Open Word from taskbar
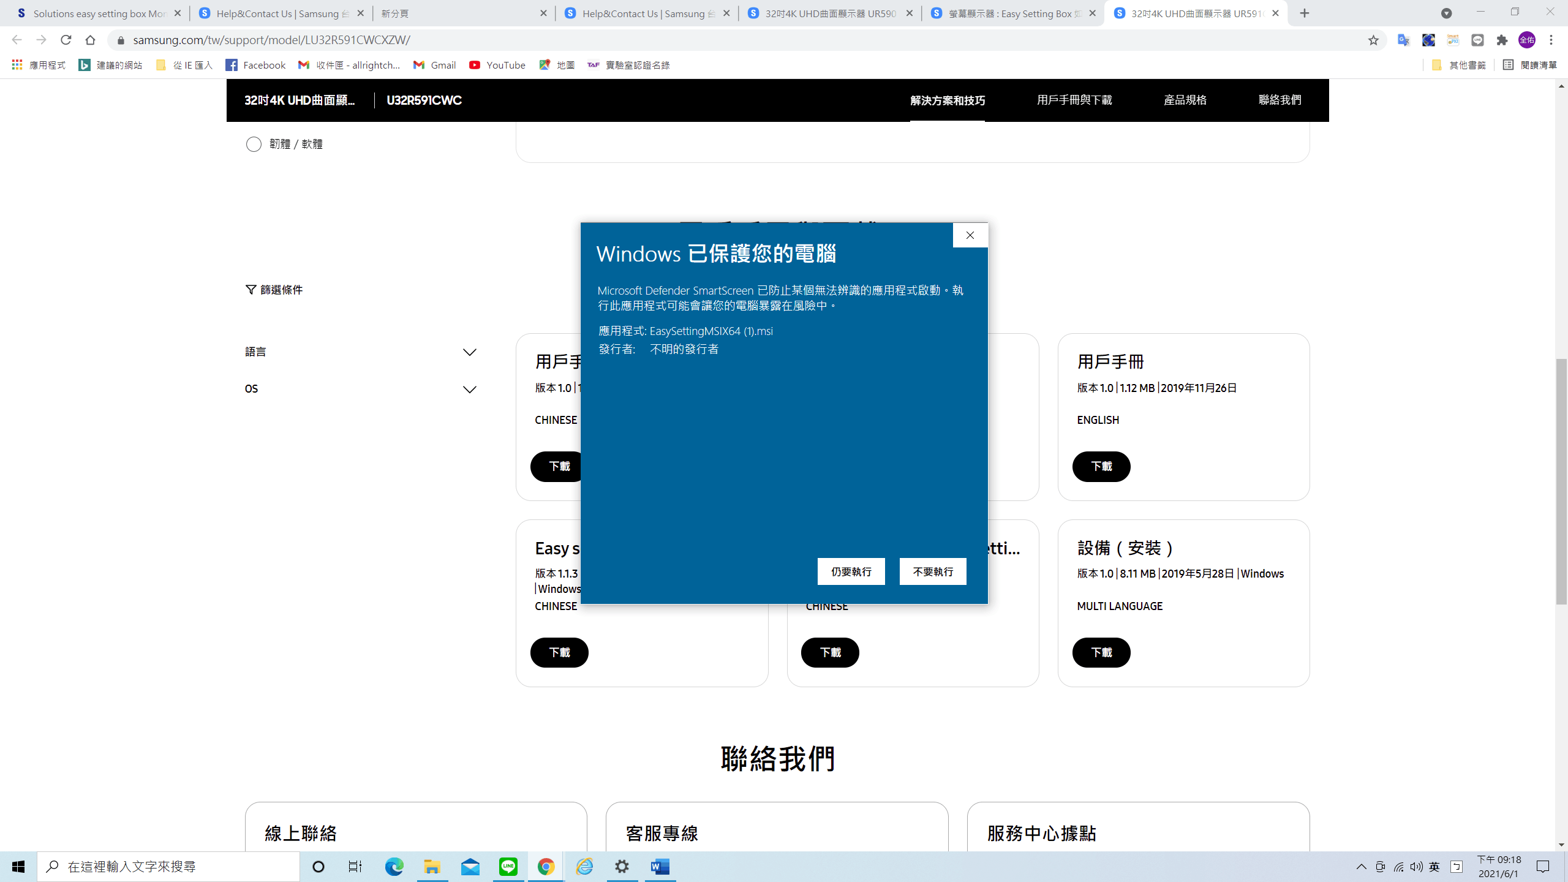1568x882 pixels. [x=660, y=867]
